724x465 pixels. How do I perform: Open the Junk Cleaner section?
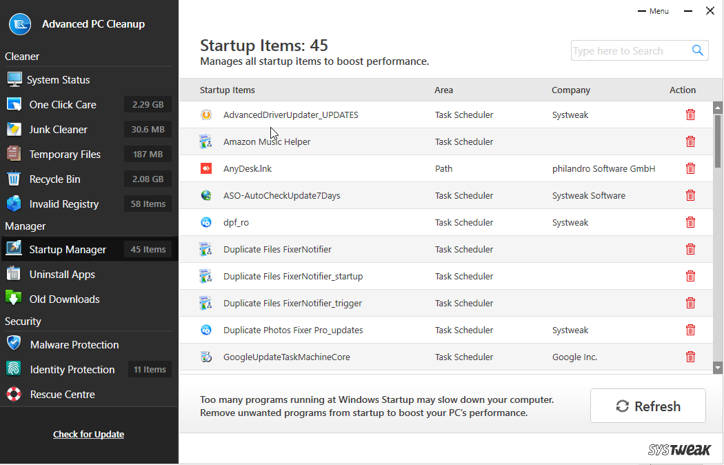pyautogui.click(x=58, y=130)
